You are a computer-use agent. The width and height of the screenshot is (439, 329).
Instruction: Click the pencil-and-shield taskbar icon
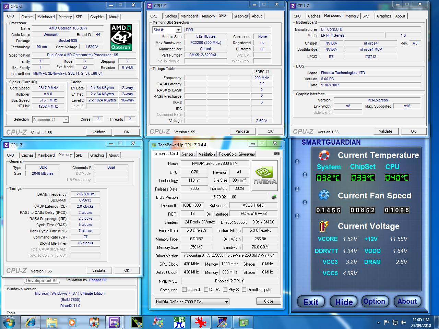[222, 322]
